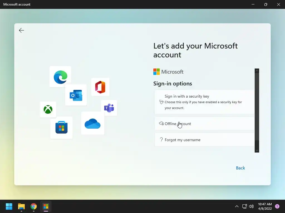Click the OneDrive cloud icon tile
Image resolution: width=285 pixels, height=213 pixels.
[93, 123]
